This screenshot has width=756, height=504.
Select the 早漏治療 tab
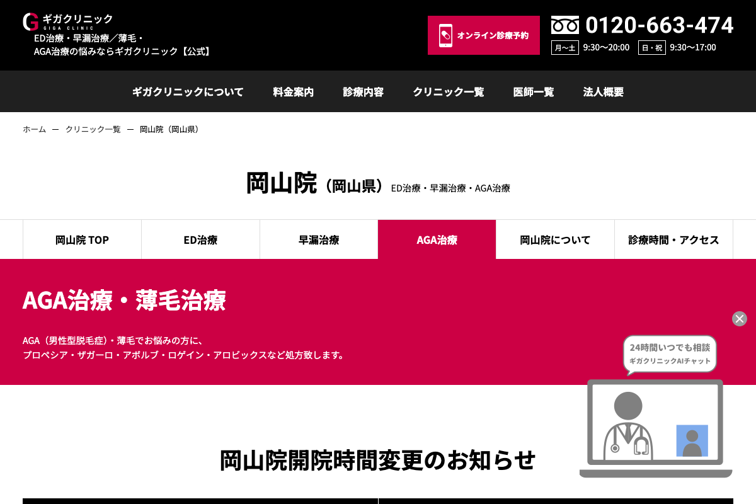coord(319,239)
